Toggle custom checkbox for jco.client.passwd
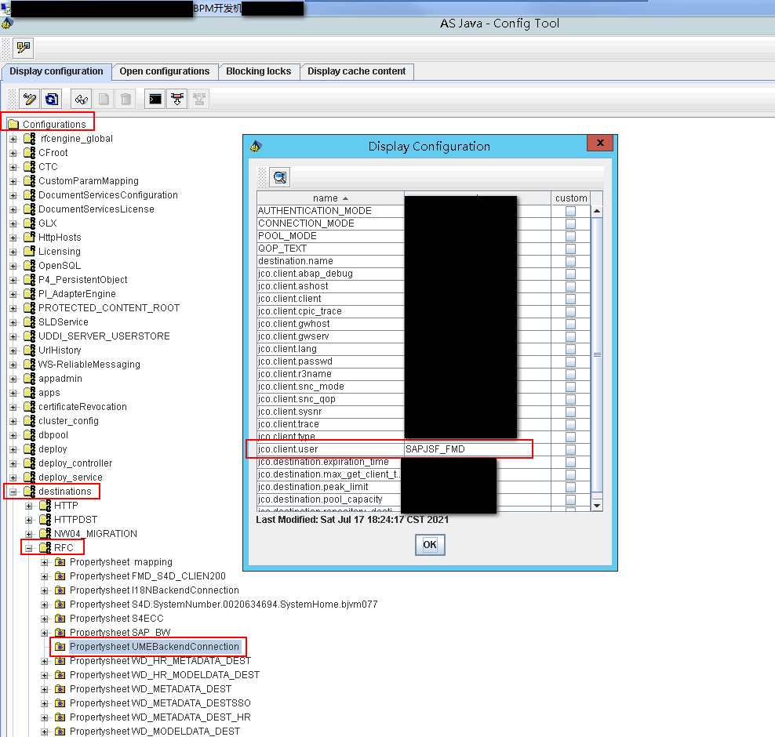This screenshot has width=775, height=737. [570, 361]
